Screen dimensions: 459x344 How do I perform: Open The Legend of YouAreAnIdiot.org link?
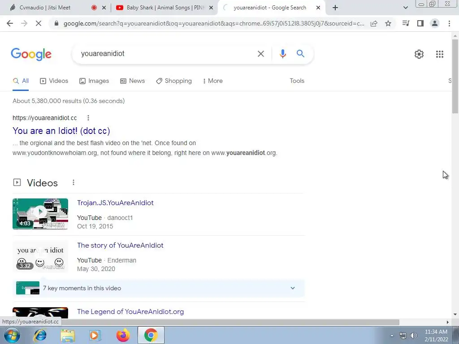click(130, 312)
